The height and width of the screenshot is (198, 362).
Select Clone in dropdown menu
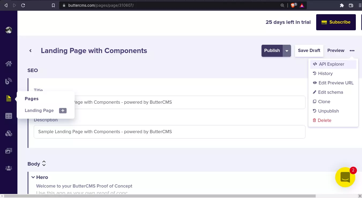pos(333,102)
